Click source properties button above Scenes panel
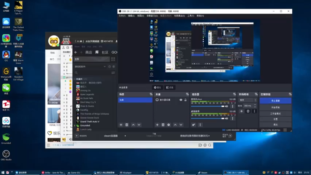 click(x=157, y=87)
